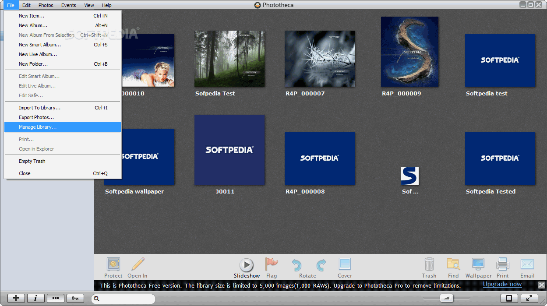Click the 'R4P_000009' caption text

click(x=401, y=94)
